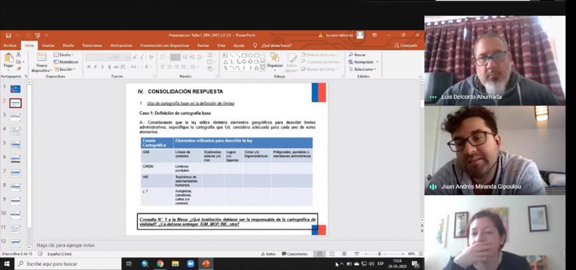
Task: Switch to Normal view in status bar
Action: [320, 254]
